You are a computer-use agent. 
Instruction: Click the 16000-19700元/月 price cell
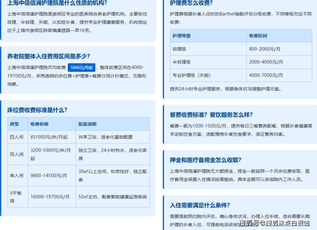(52, 197)
